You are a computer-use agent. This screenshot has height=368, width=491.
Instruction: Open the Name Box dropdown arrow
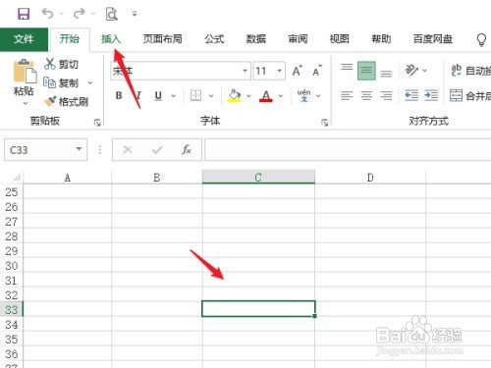[x=79, y=149]
